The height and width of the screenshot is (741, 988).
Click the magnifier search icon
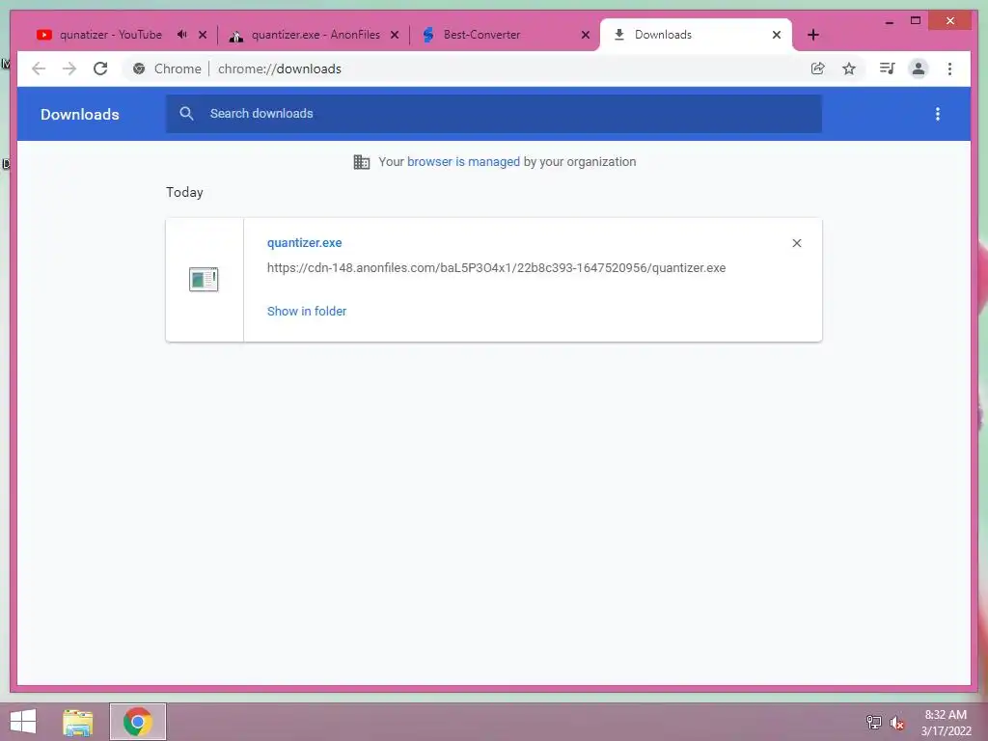pyautogui.click(x=186, y=114)
